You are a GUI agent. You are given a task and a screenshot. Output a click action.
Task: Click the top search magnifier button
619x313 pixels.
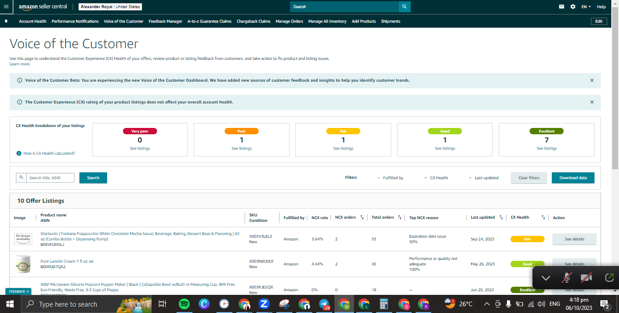(405, 7)
